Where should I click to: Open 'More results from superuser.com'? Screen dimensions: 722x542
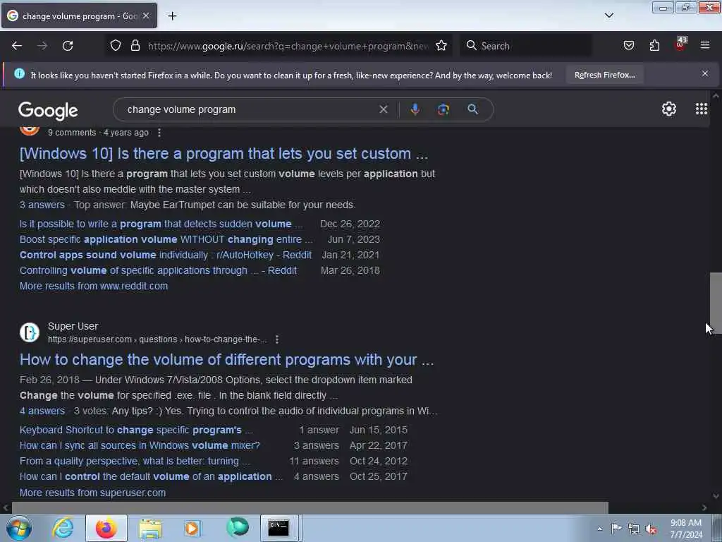point(92,493)
